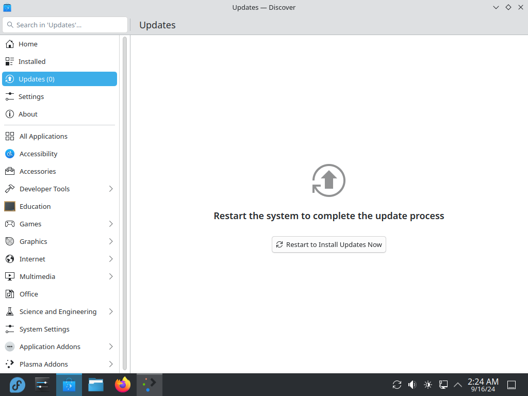This screenshot has height=396, width=528.
Task: Expand the Graphics category chevron
Action: click(x=111, y=241)
